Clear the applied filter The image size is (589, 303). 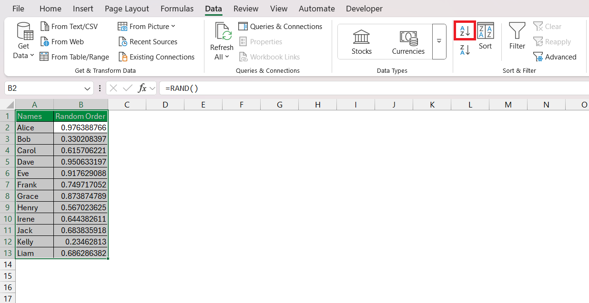547,27
